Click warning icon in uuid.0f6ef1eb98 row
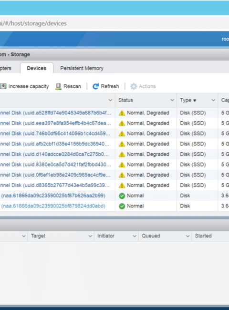Viewport: 229px width, 310px height. [122, 175]
